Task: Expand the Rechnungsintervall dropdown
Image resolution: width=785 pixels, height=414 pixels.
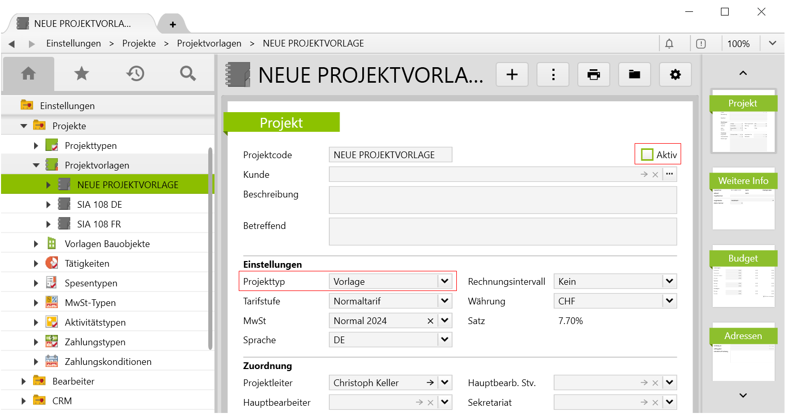Action: pos(669,281)
